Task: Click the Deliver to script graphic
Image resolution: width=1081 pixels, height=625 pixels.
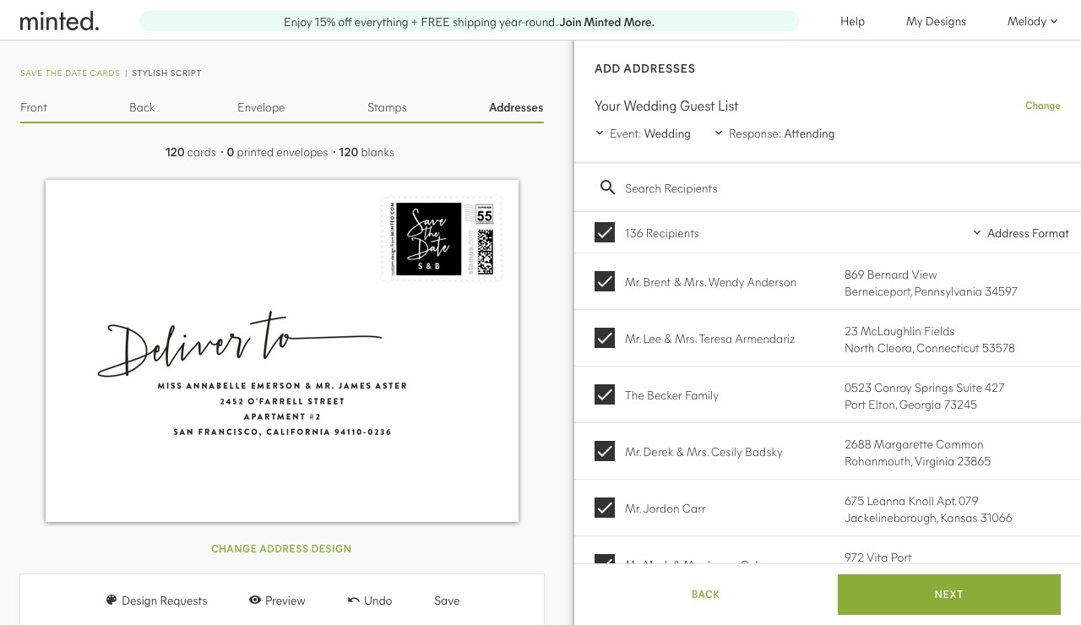Action: (x=240, y=345)
